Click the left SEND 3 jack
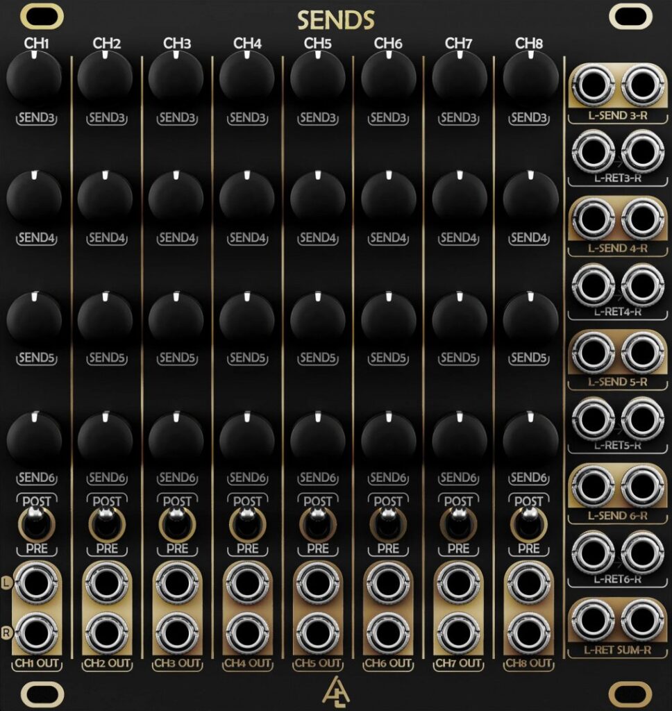 point(594,86)
